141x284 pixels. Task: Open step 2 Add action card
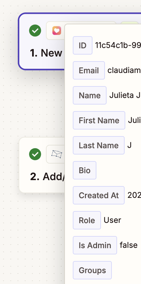[42, 165]
